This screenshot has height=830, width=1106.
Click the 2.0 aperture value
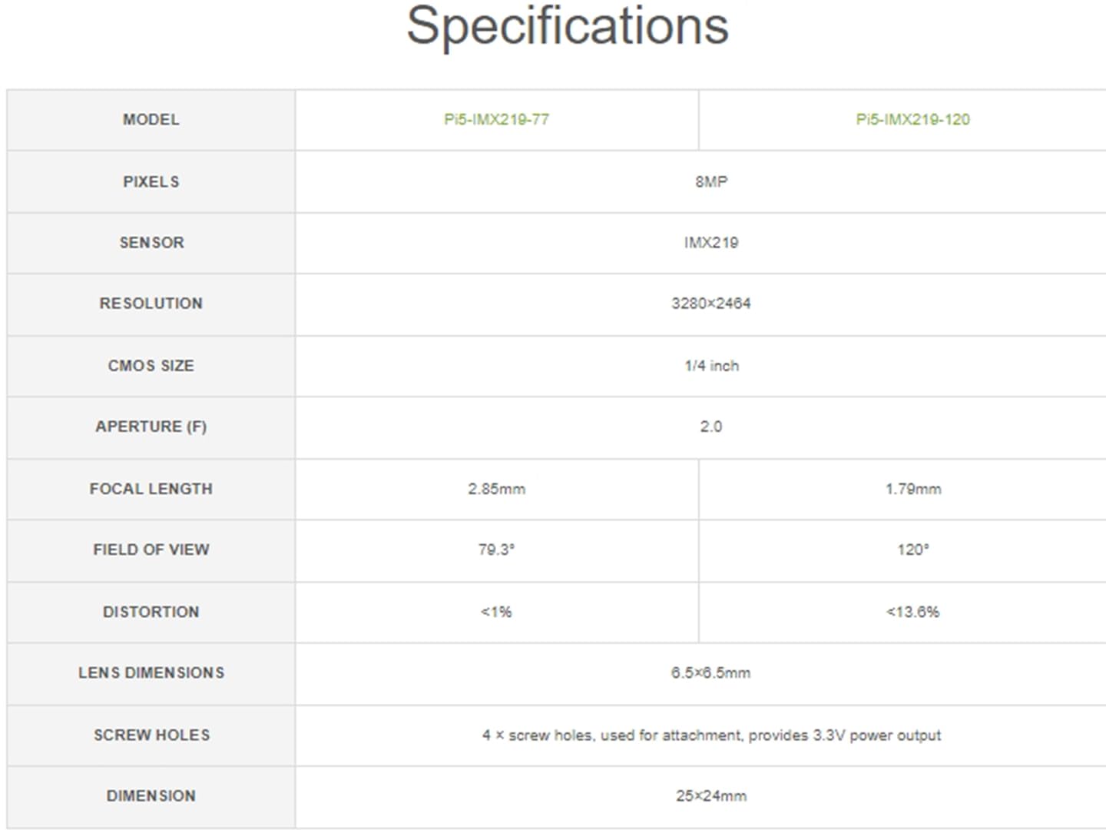click(711, 427)
